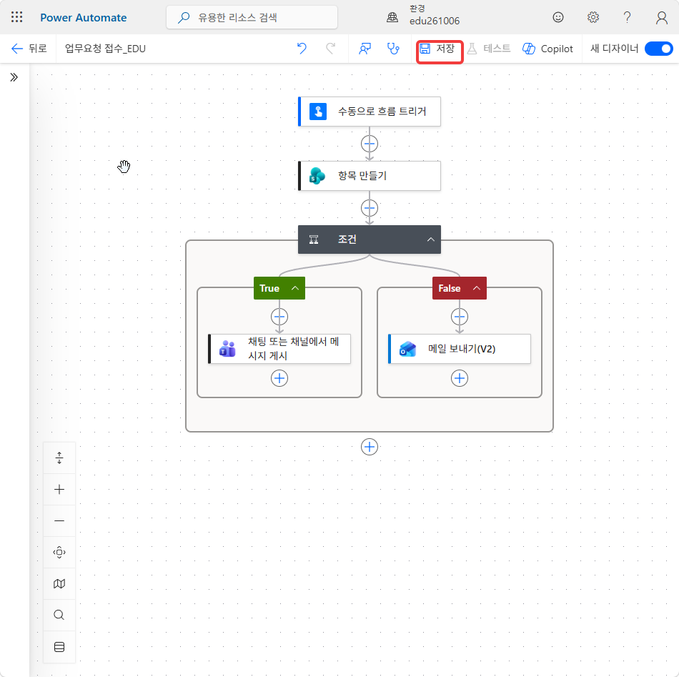Screen dimensions: 679x677
Task: Click the 테스트 button
Action: (489, 49)
